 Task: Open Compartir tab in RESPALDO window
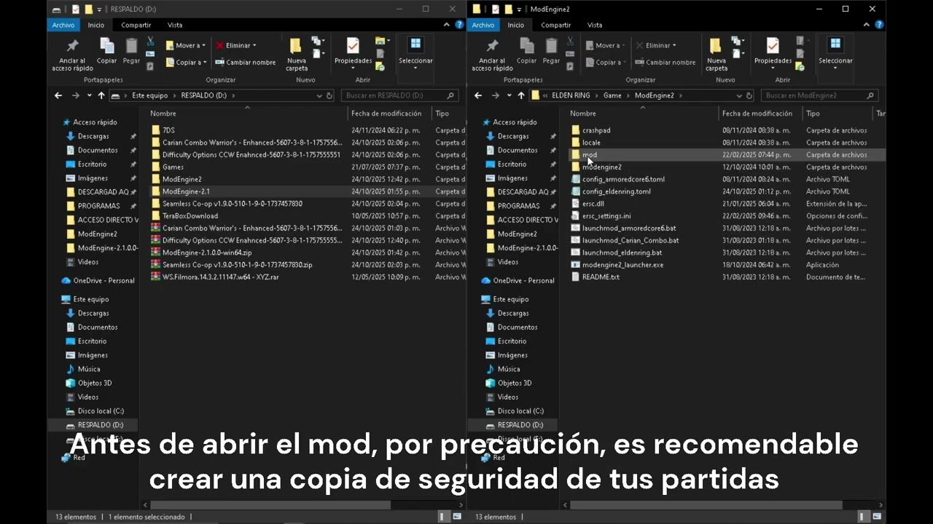coord(136,25)
